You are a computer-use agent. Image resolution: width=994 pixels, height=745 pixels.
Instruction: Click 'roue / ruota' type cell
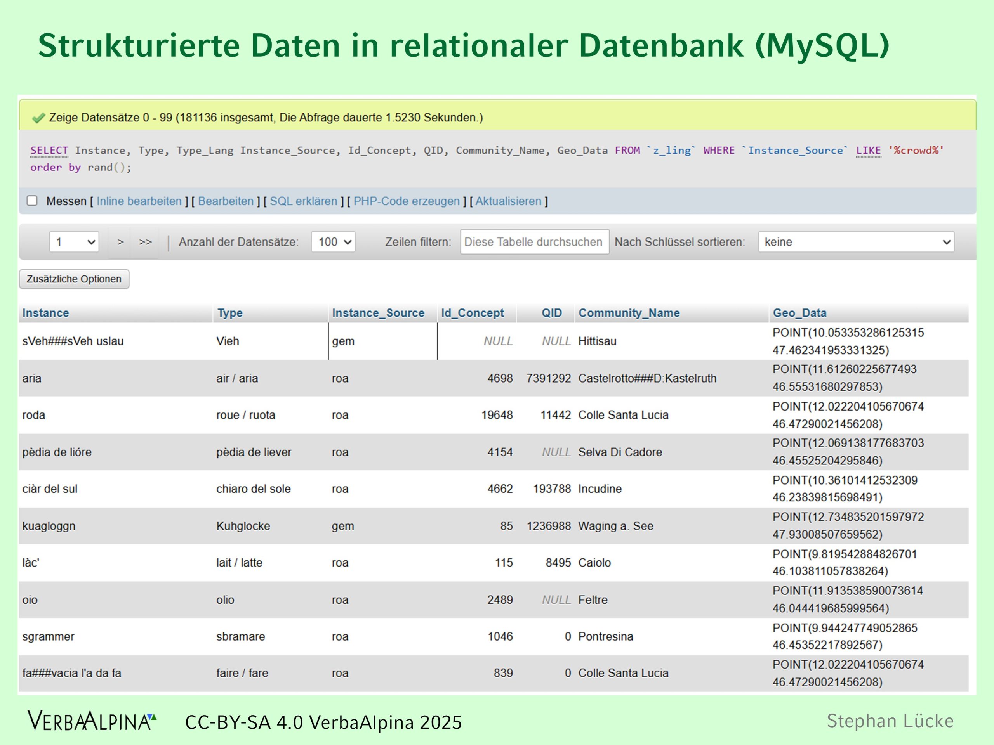click(271, 415)
